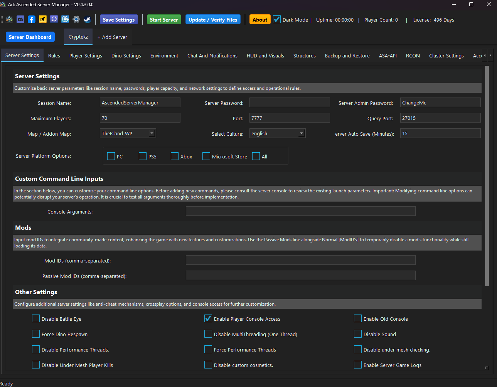The image size is (497, 387).
Task: Start the server with Start Server button
Action: click(164, 20)
